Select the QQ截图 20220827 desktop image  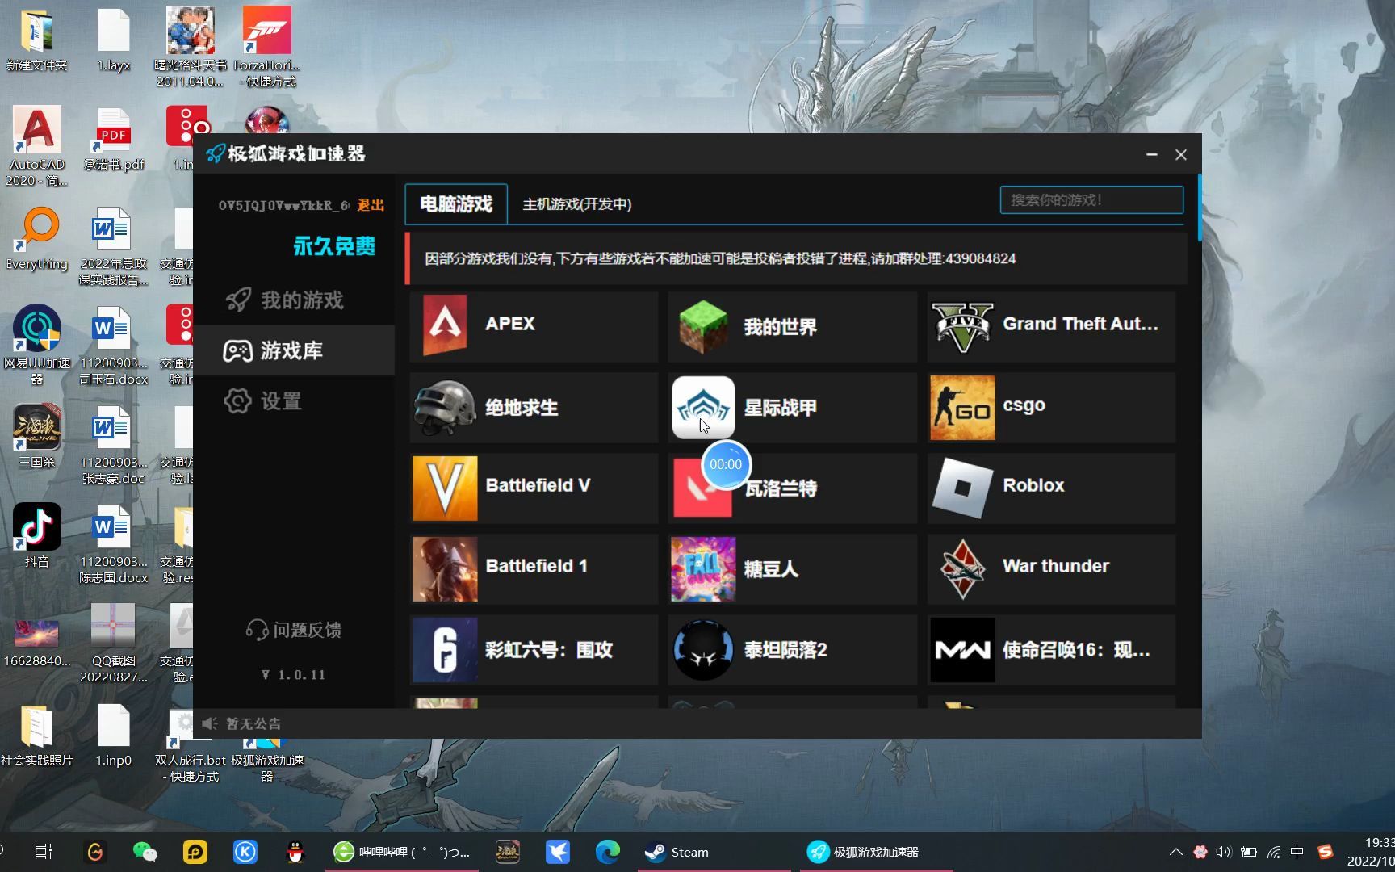coord(114,643)
